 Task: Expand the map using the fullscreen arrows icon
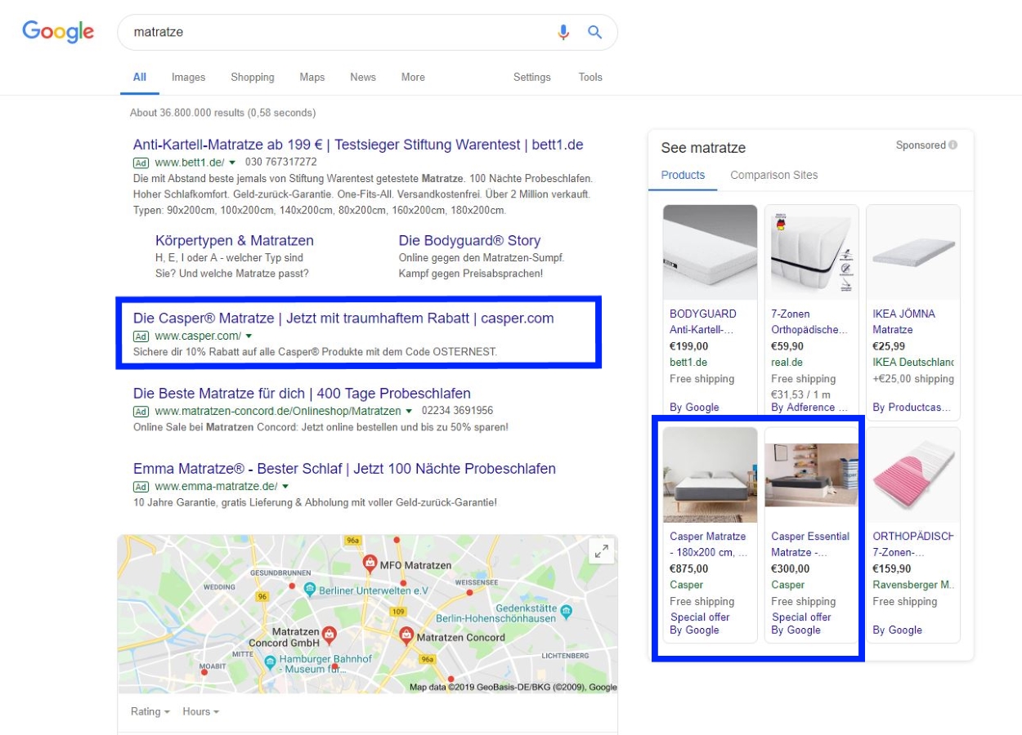click(x=603, y=551)
